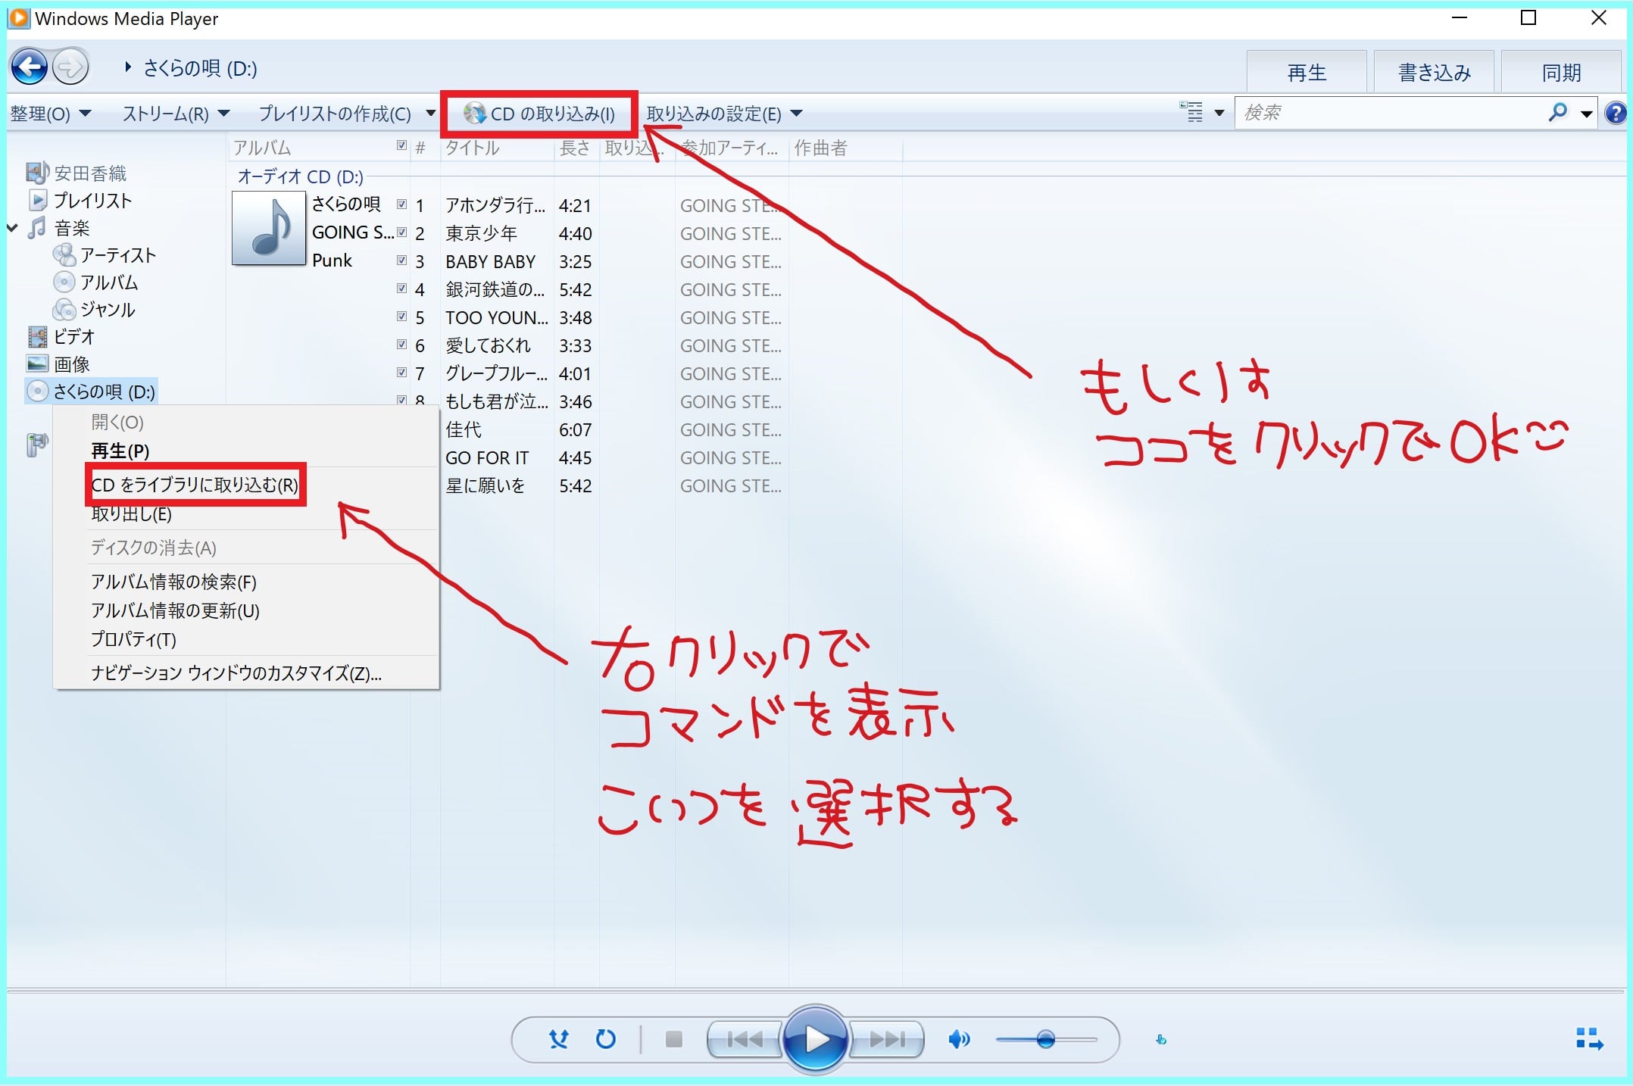
Task: Select さくらの唄 (D:) disc in the navigation pane
Action: click(91, 392)
